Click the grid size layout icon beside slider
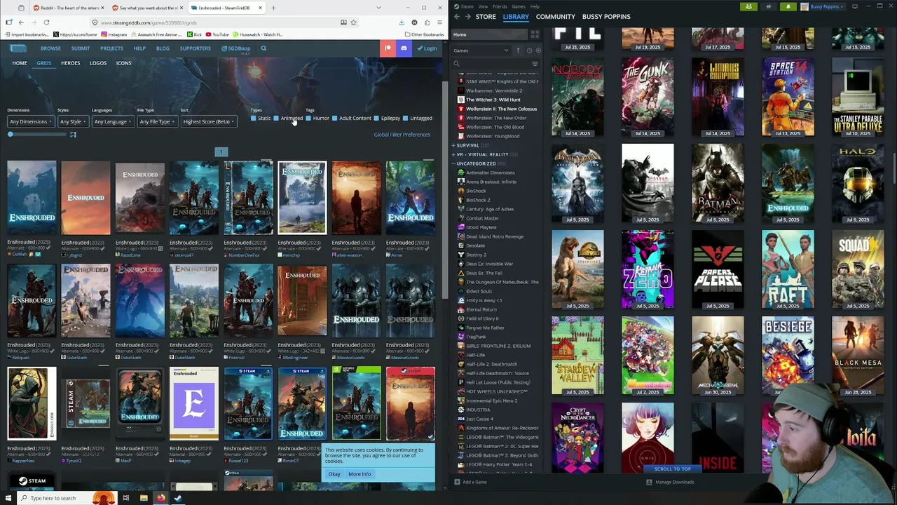 click(73, 134)
